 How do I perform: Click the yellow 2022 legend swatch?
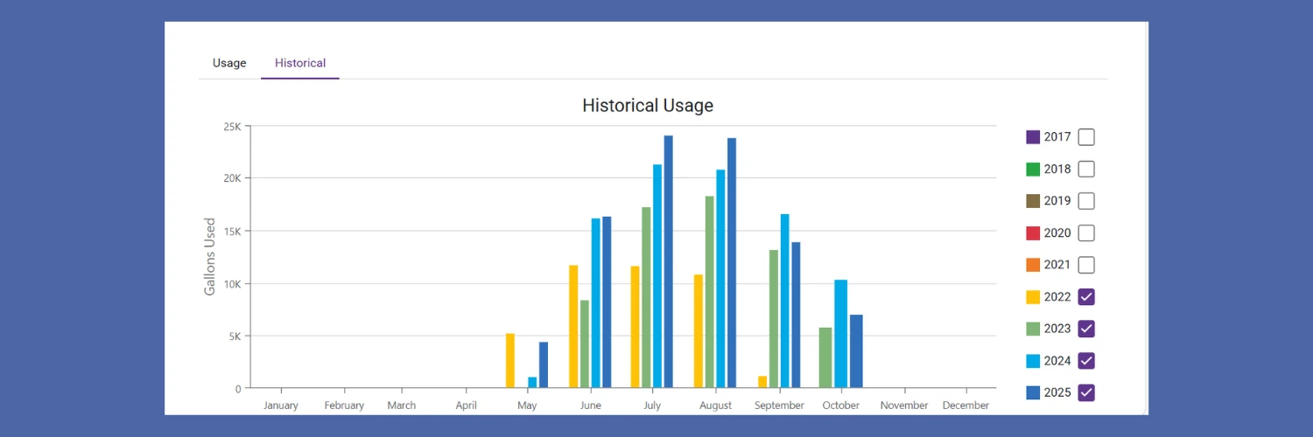pyautogui.click(x=1033, y=297)
